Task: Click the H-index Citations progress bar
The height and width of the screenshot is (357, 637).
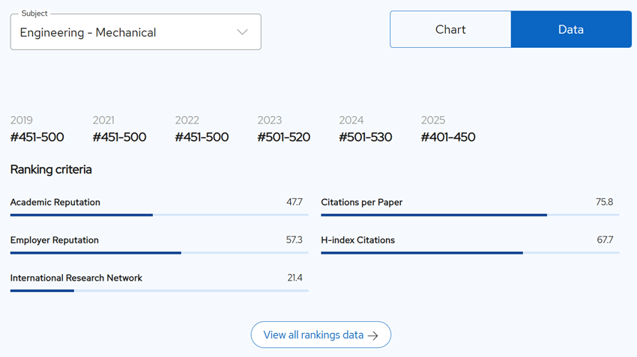Action: [470, 253]
